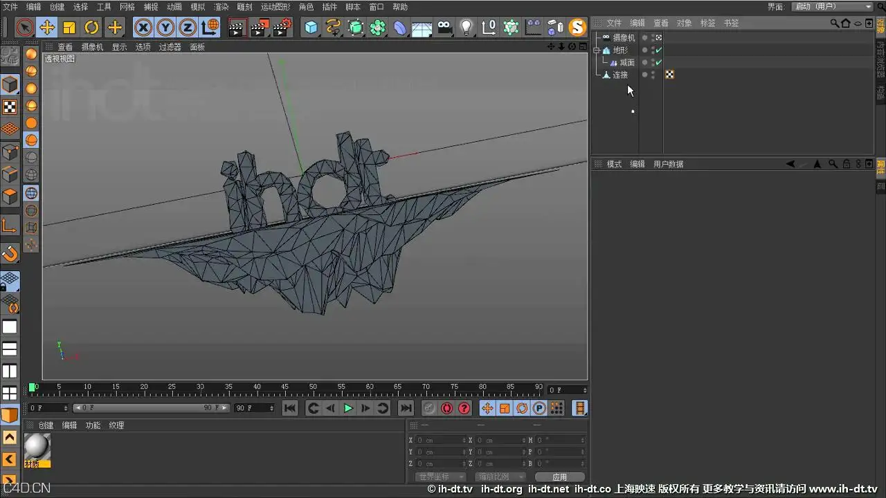Activate the Scale tool
886x498 pixels.
coord(69,28)
